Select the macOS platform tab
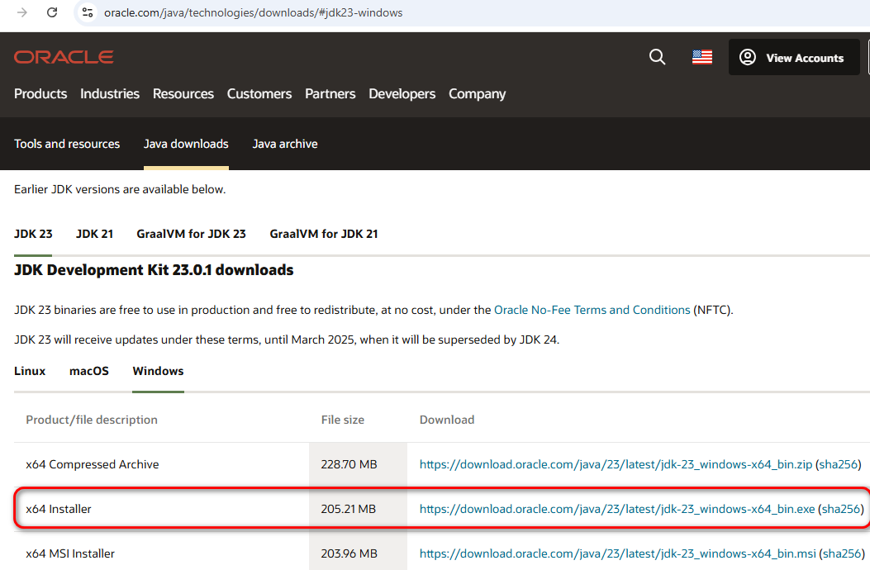870x570 pixels. (x=89, y=371)
